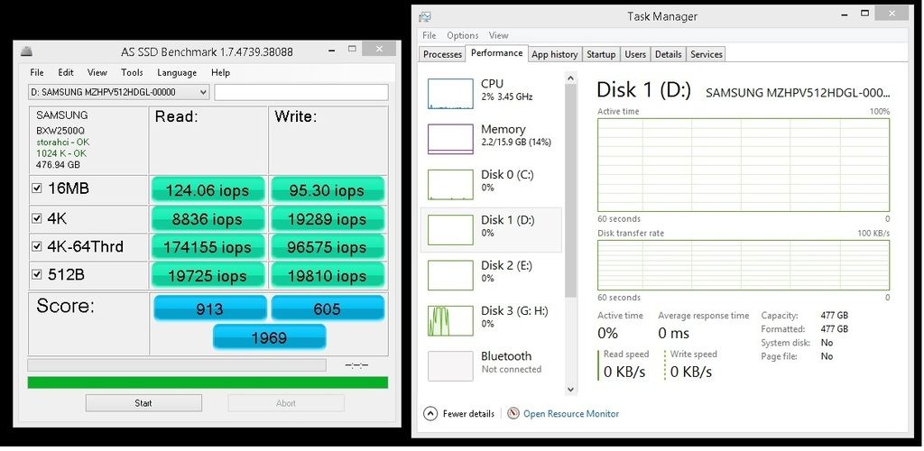924x451 pixels.
Task: Click the AS SSD Benchmark title bar drive icon
Action: pyautogui.click(x=26, y=51)
